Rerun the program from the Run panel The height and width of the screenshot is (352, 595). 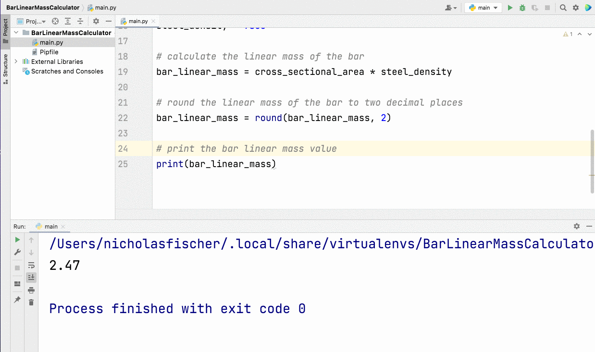[17, 239]
